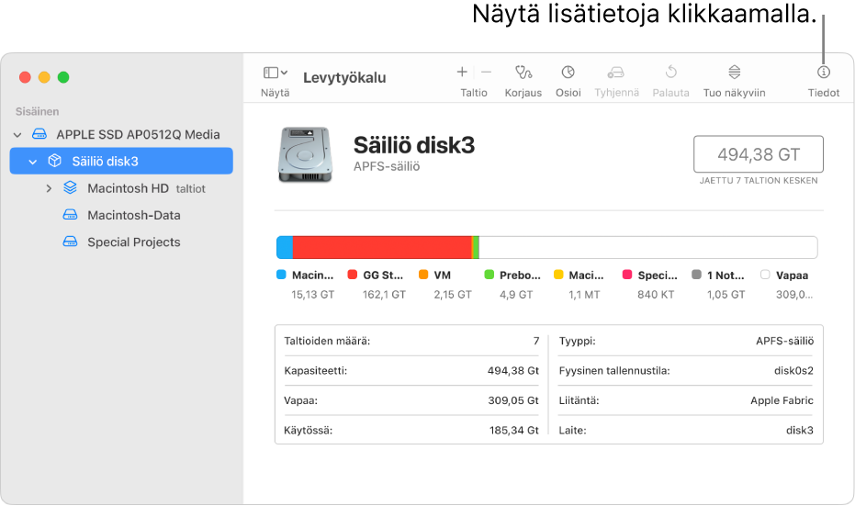Click the Säiliö disk3 container cube icon

pyautogui.click(x=54, y=161)
